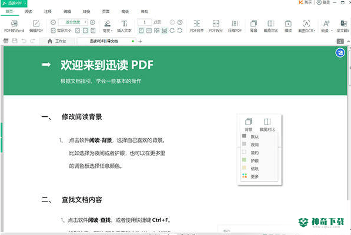Image resolution: width=351 pixels, height=235 pixels.
Task: Select the 迅读PDF引导文档 document tab
Action: 106,41
